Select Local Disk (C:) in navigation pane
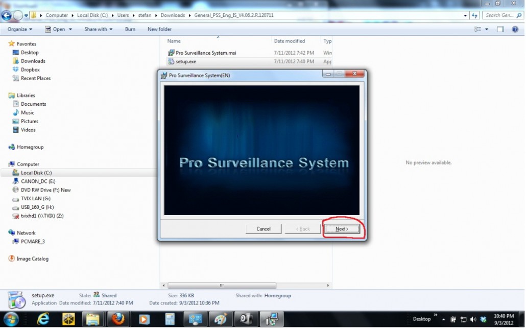Image resolution: width=526 pixels, height=329 pixels. click(x=36, y=173)
